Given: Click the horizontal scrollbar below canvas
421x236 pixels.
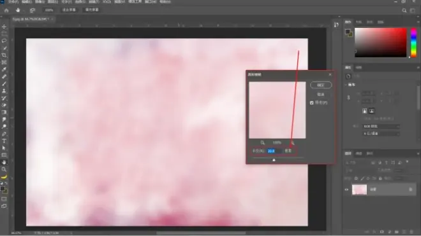Looking at the screenshot, I should coord(201,233).
